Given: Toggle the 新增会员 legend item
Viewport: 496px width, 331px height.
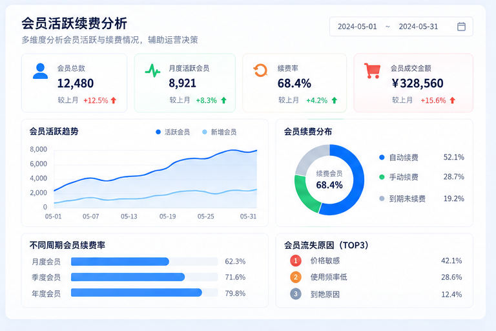Looking at the screenshot, I should (x=219, y=132).
